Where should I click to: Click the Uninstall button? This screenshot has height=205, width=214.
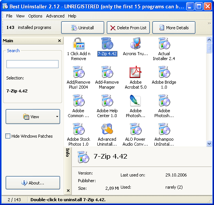[82, 28]
